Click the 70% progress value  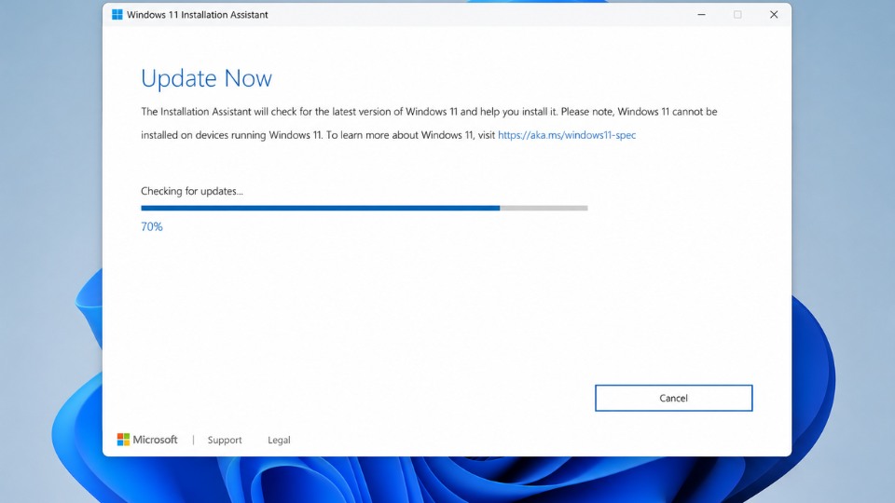(152, 226)
